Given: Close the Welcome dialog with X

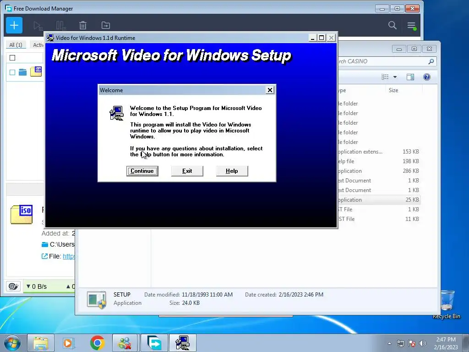Looking at the screenshot, I should click(270, 90).
